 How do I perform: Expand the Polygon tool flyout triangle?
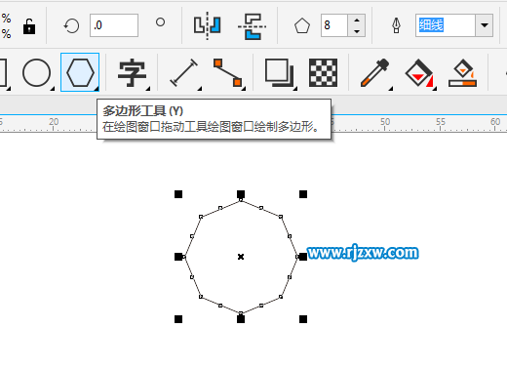click(97, 89)
